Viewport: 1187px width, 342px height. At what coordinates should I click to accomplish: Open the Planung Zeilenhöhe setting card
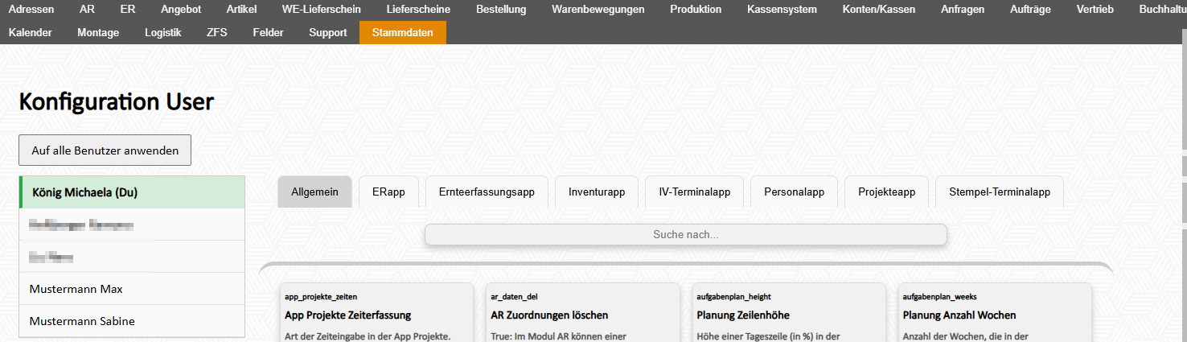[x=787, y=313]
